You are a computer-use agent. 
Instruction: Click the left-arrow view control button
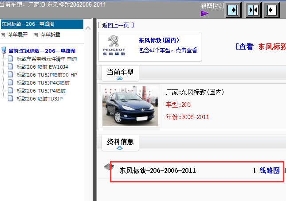(x=272, y=10)
